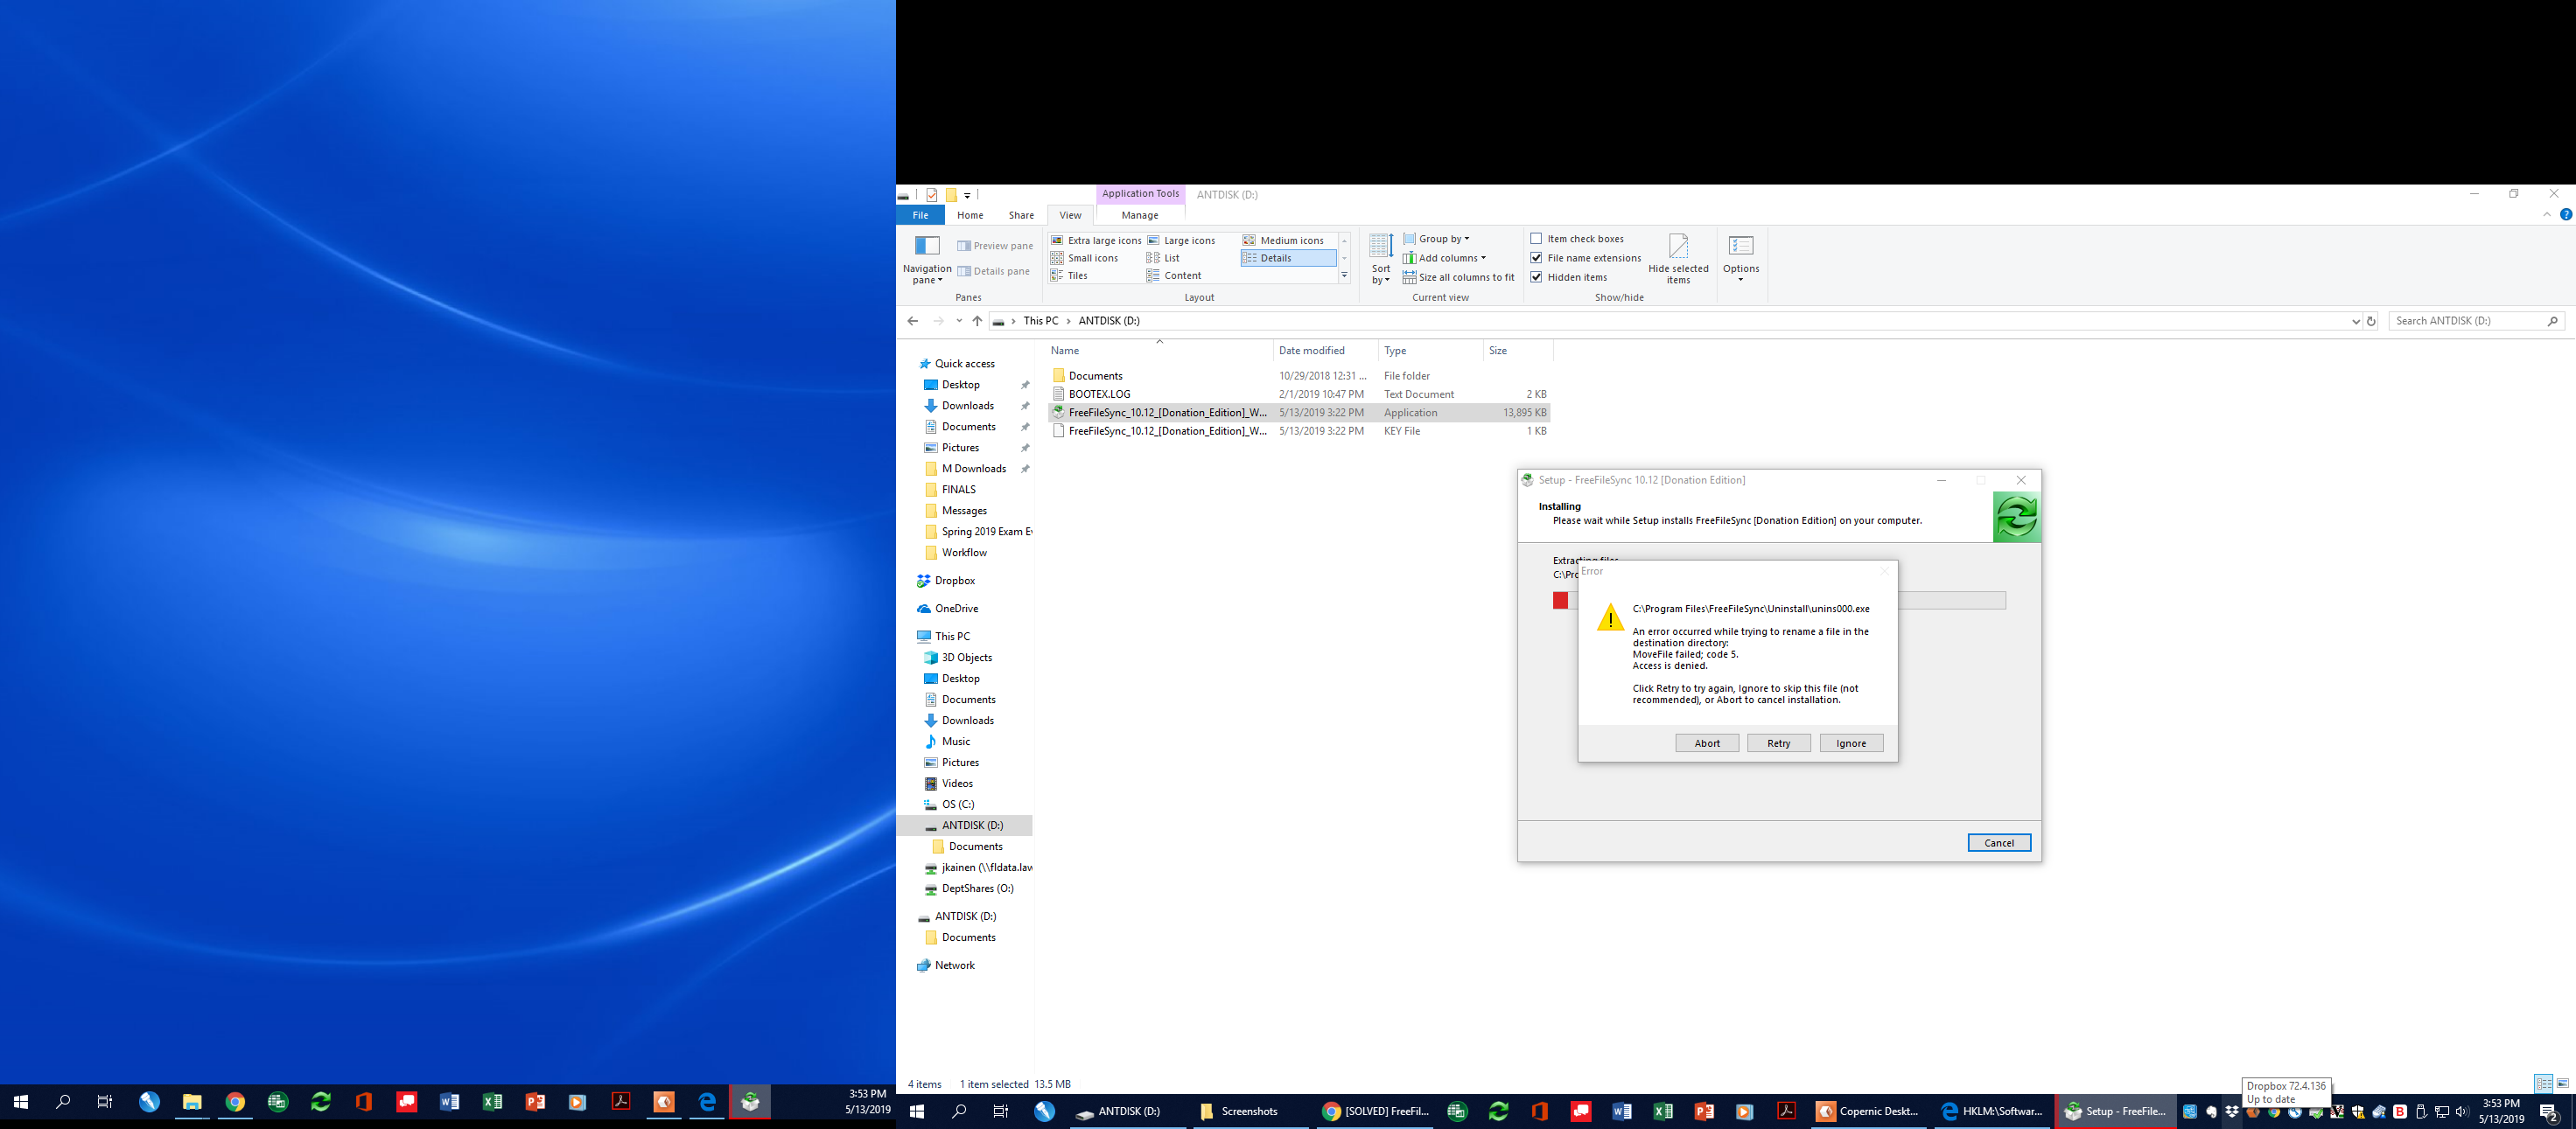The height and width of the screenshot is (1129, 2576).
Task: Select the Details layout option
Action: [1288, 258]
